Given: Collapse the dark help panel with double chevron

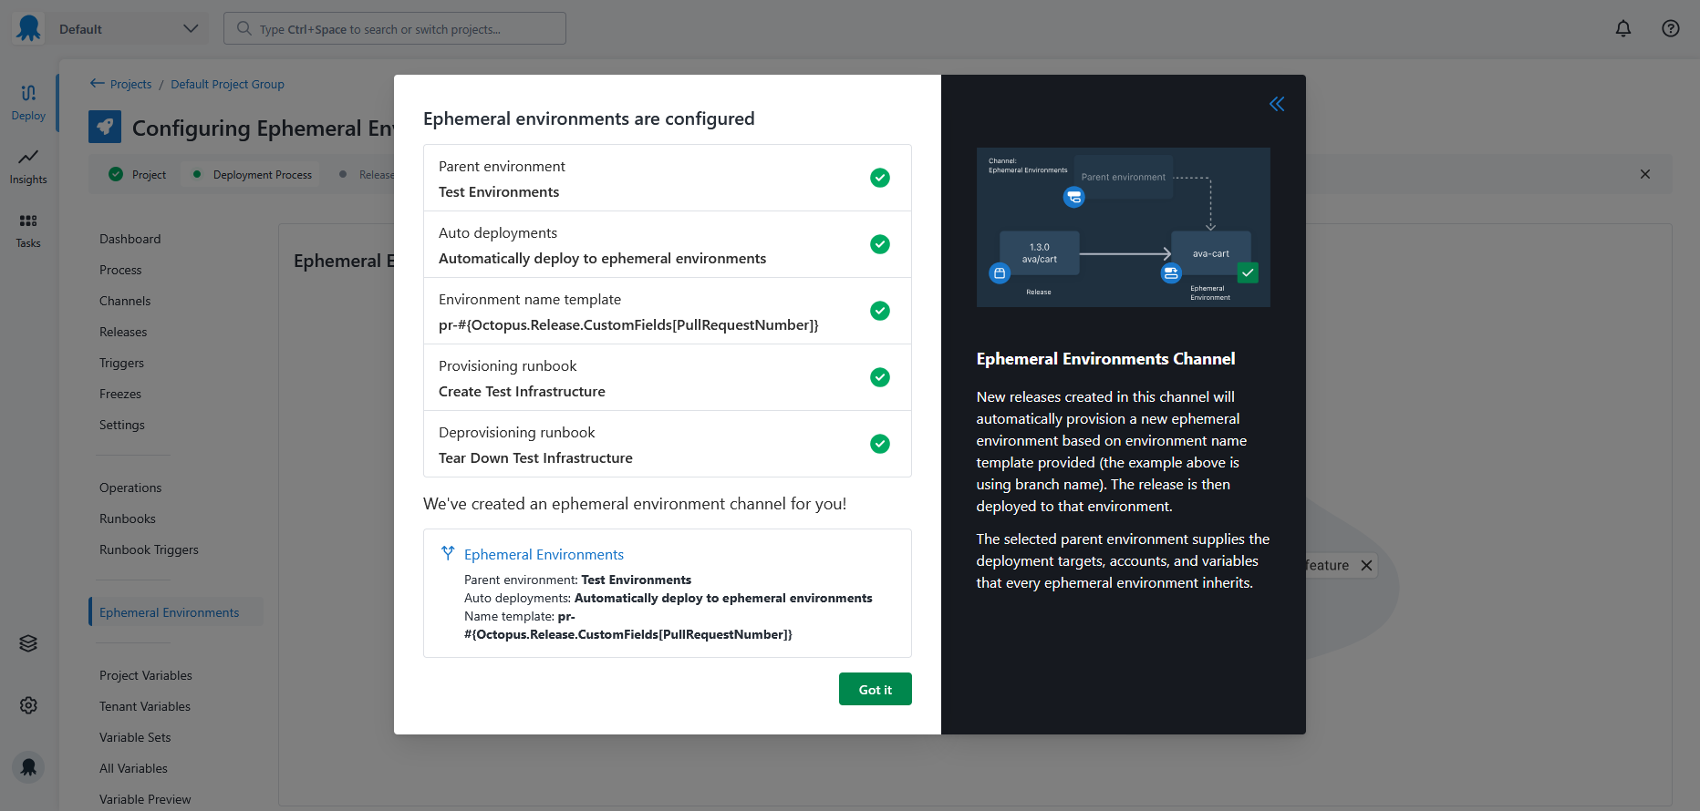Looking at the screenshot, I should point(1277,104).
